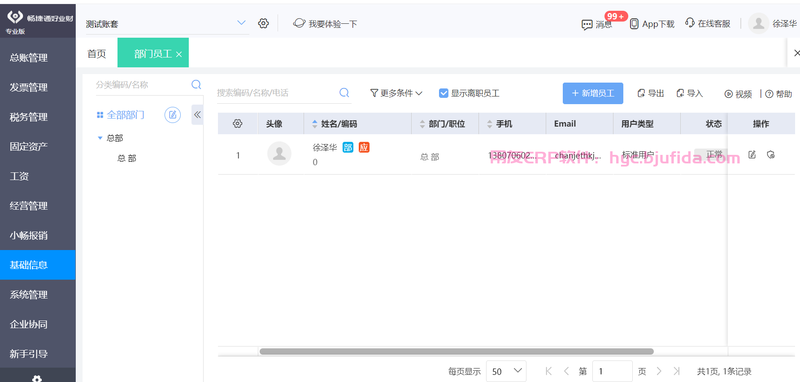Click the 新增员工 button
The width and height of the screenshot is (800, 382).
pyautogui.click(x=593, y=93)
